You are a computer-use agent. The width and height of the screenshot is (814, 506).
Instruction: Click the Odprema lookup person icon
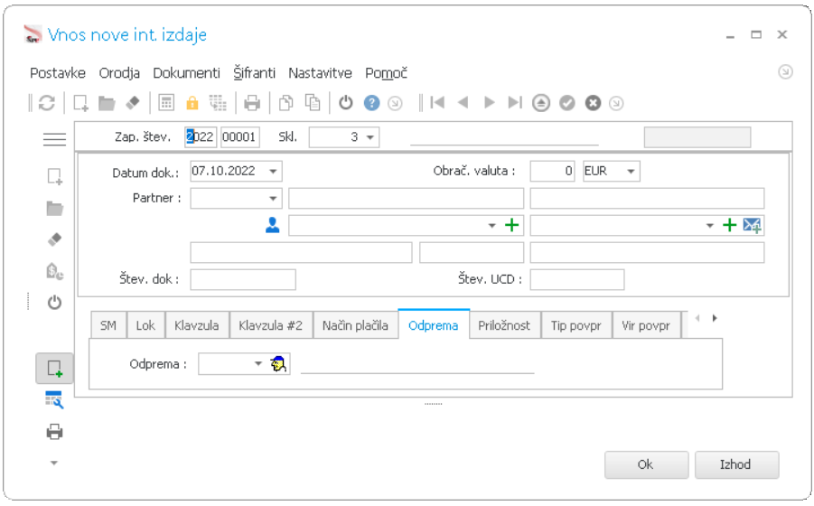279,364
